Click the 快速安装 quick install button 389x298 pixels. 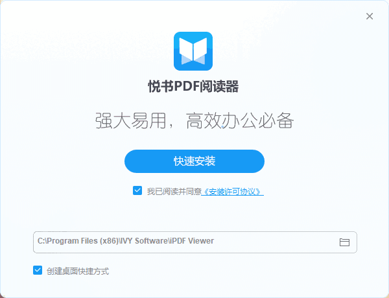(194, 161)
